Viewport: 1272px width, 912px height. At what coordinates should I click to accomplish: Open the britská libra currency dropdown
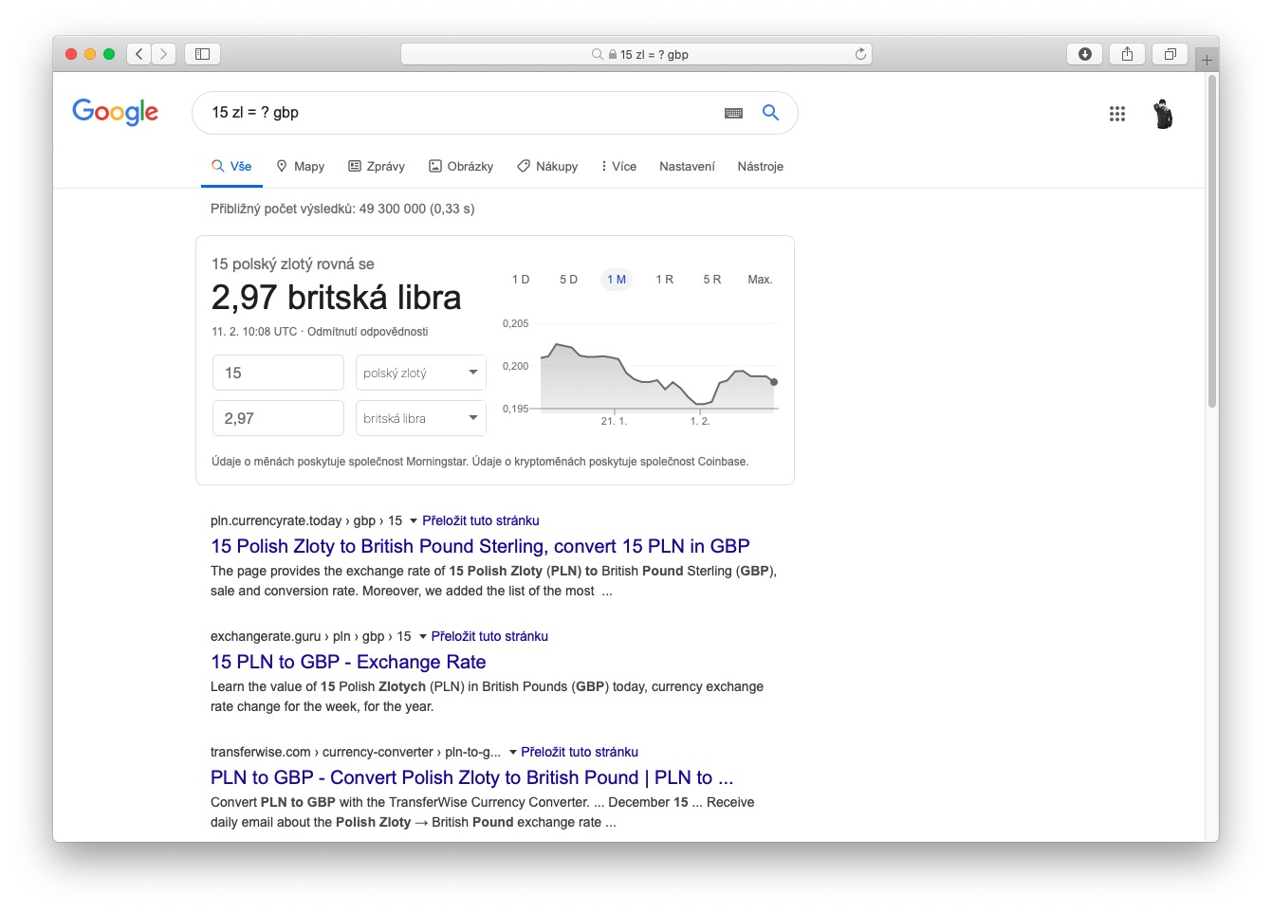click(420, 418)
